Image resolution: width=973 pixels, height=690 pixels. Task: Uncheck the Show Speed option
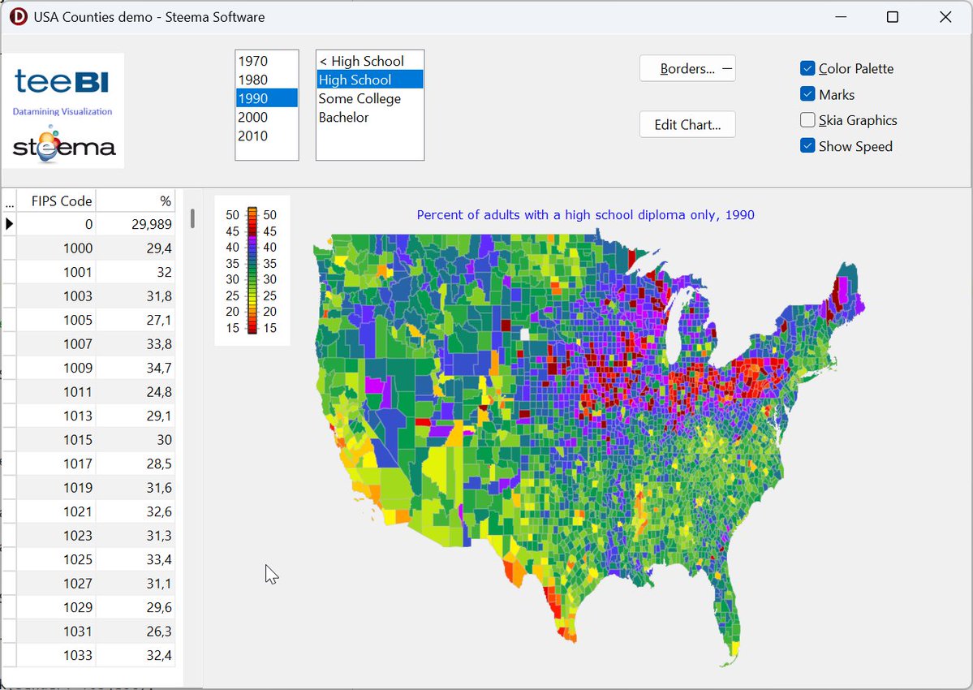807,146
